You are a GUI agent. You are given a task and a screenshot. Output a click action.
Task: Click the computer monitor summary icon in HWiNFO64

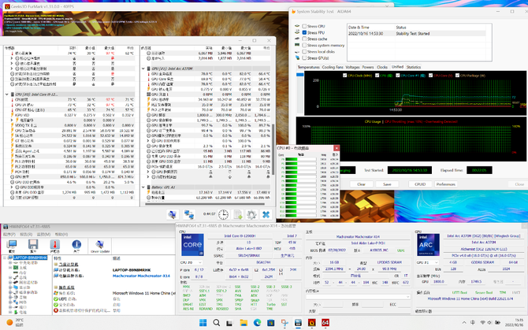(12, 247)
